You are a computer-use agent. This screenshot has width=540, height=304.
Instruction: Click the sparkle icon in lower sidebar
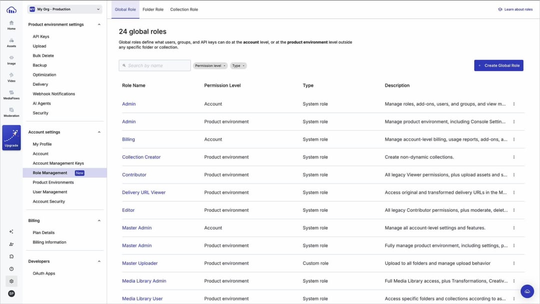tap(11, 231)
